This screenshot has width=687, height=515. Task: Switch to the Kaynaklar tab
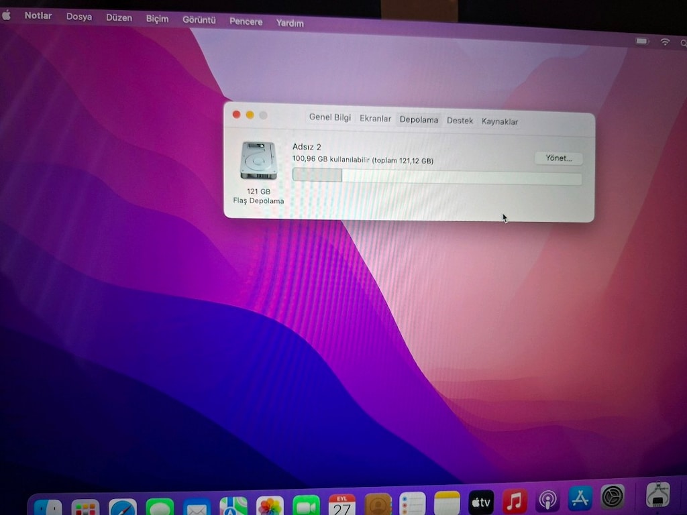coord(499,121)
